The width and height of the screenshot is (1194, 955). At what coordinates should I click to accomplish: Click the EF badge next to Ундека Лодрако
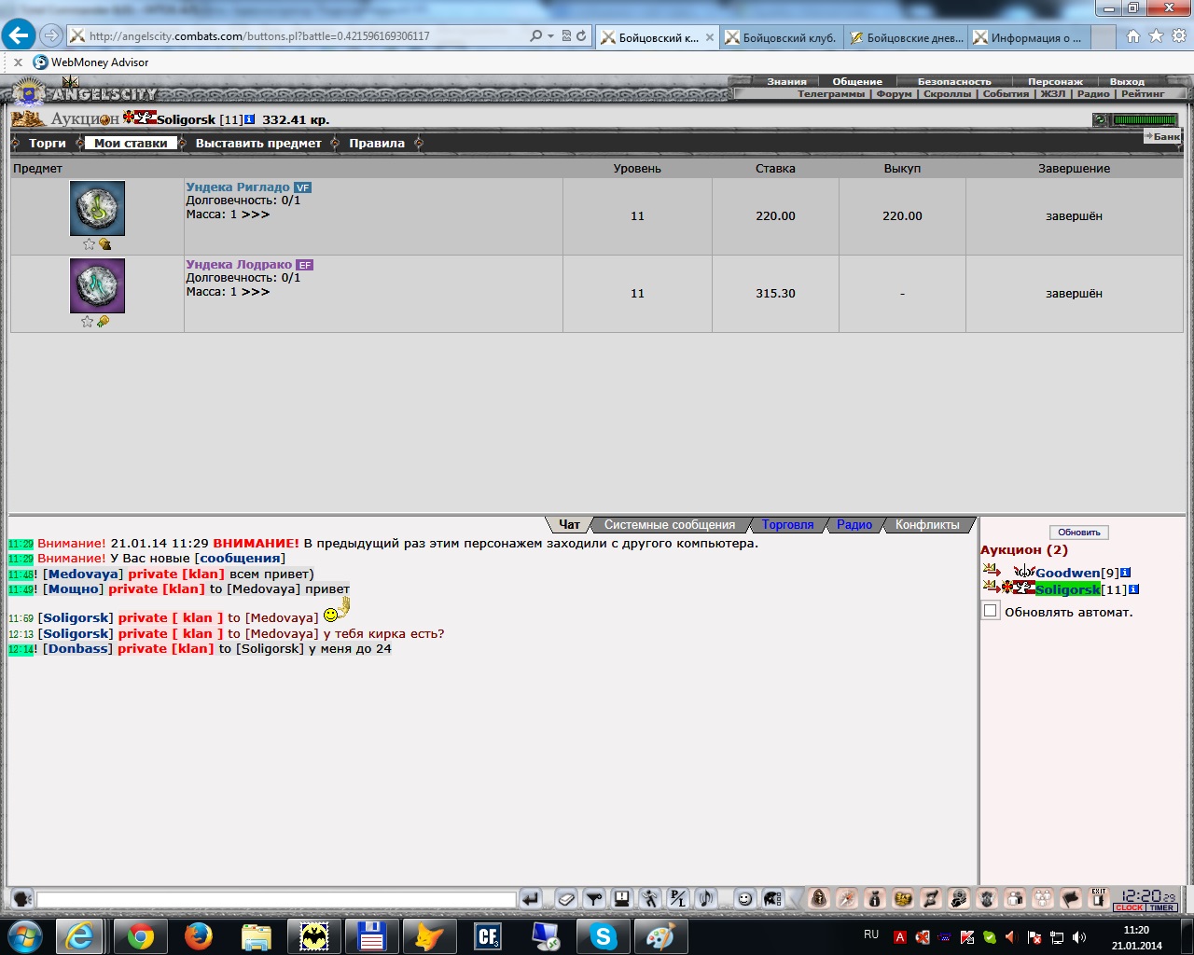coord(304,265)
